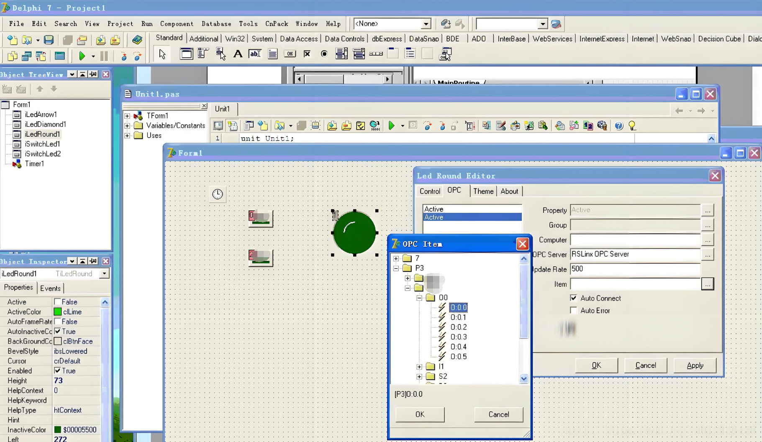Screen dimensions: 762x442
Task: Enable the Auto Error checkbox
Action: point(574,310)
